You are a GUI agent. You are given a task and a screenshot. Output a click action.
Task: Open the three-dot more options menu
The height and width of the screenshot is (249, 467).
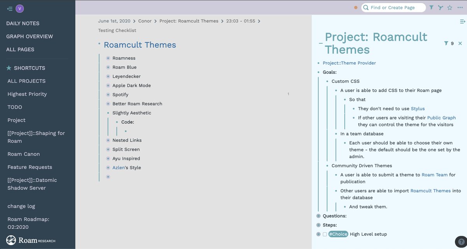coord(460,7)
